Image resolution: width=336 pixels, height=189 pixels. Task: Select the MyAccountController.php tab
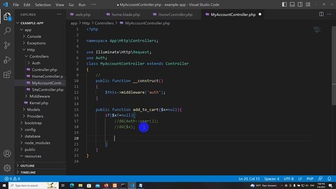click(233, 15)
